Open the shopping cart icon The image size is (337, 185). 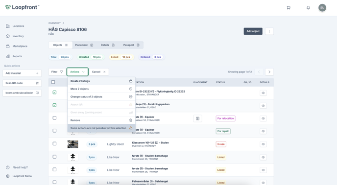tap(289, 8)
